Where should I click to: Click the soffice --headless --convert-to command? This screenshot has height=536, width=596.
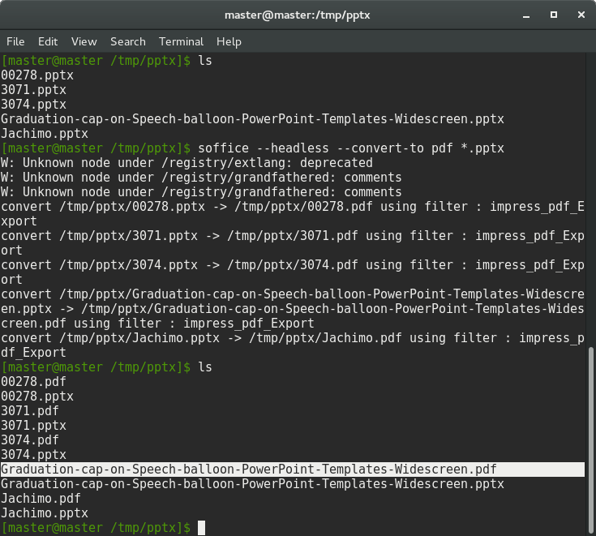point(351,148)
